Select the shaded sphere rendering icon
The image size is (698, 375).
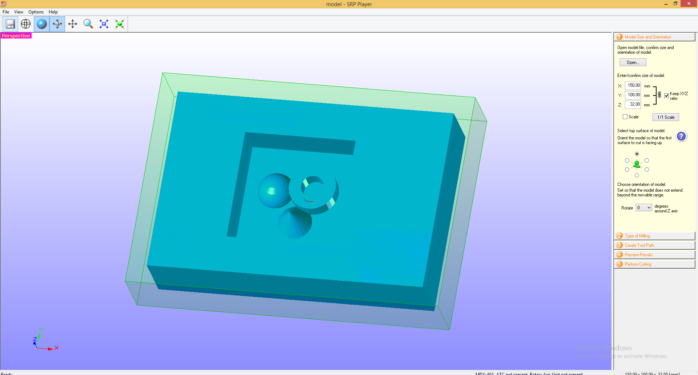coord(42,24)
